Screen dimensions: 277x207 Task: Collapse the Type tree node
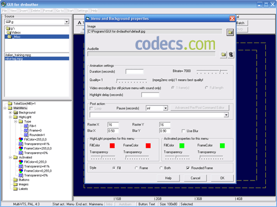pyautogui.click(x=16, y=121)
